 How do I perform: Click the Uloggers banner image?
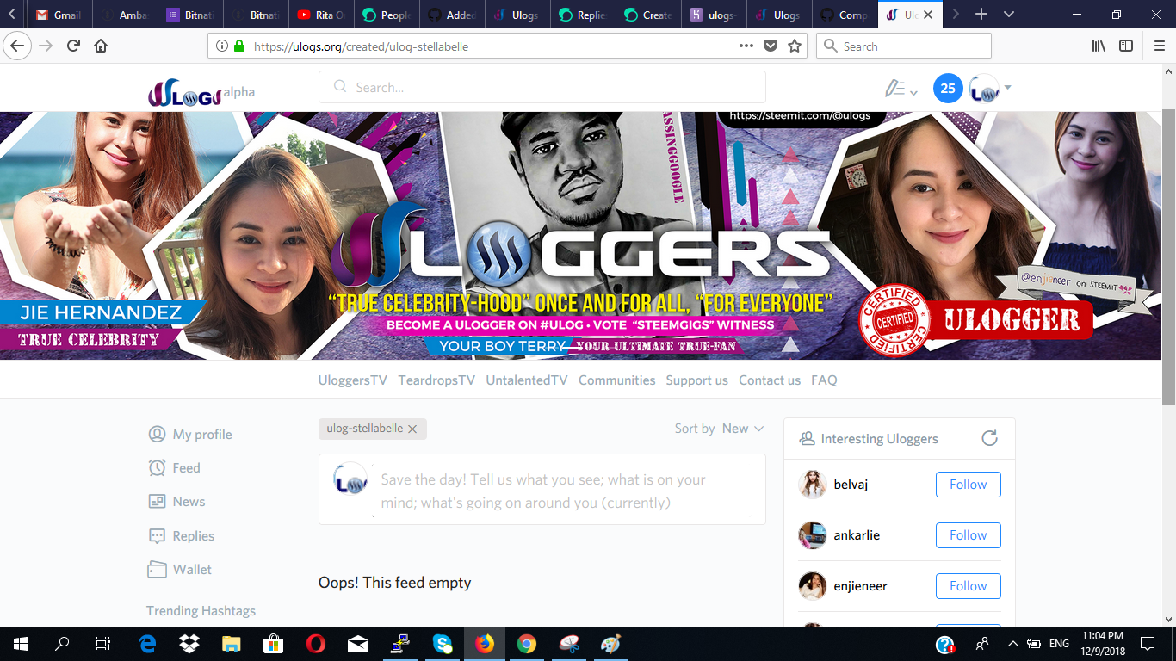point(581,235)
